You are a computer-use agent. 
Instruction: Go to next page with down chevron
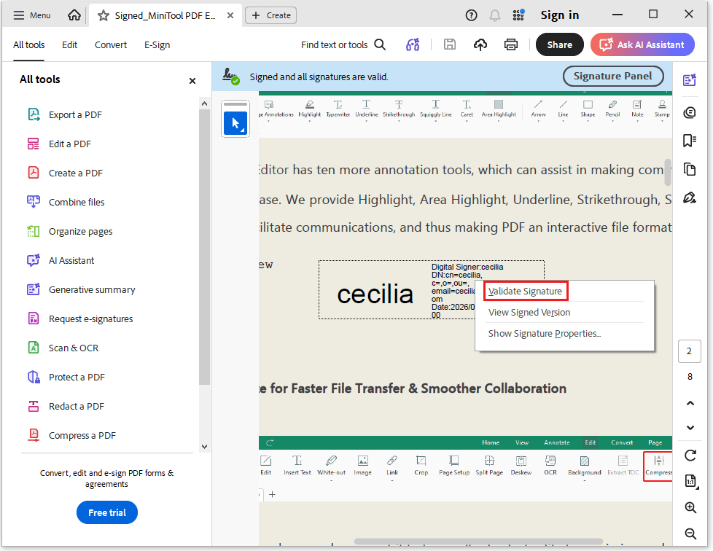pyautogui.click(x=690, y=428)
